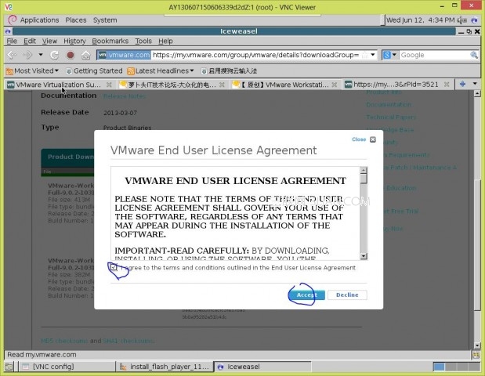485x376 pixels.
Task: Open the tab list dropdown arrow
Action: pos(475,84)
